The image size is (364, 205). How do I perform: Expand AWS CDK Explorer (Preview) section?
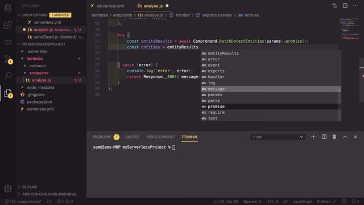click(x=49, y=194)
